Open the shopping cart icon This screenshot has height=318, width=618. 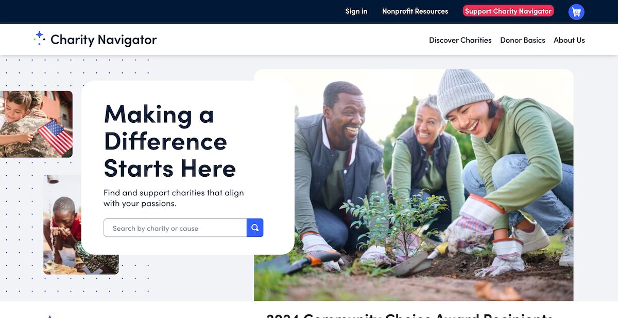[576, 12]
